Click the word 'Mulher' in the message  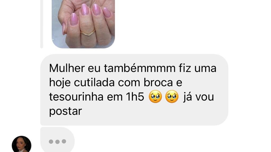[67, 68]
